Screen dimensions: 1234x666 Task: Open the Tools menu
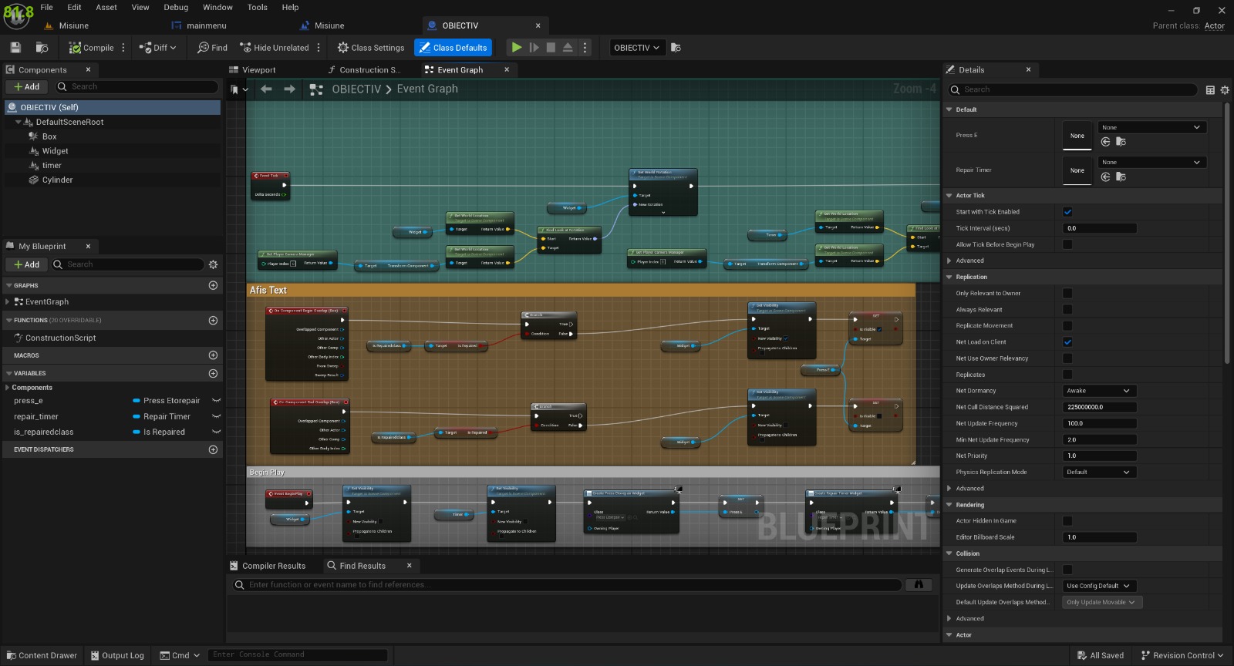tap(258, 7)
